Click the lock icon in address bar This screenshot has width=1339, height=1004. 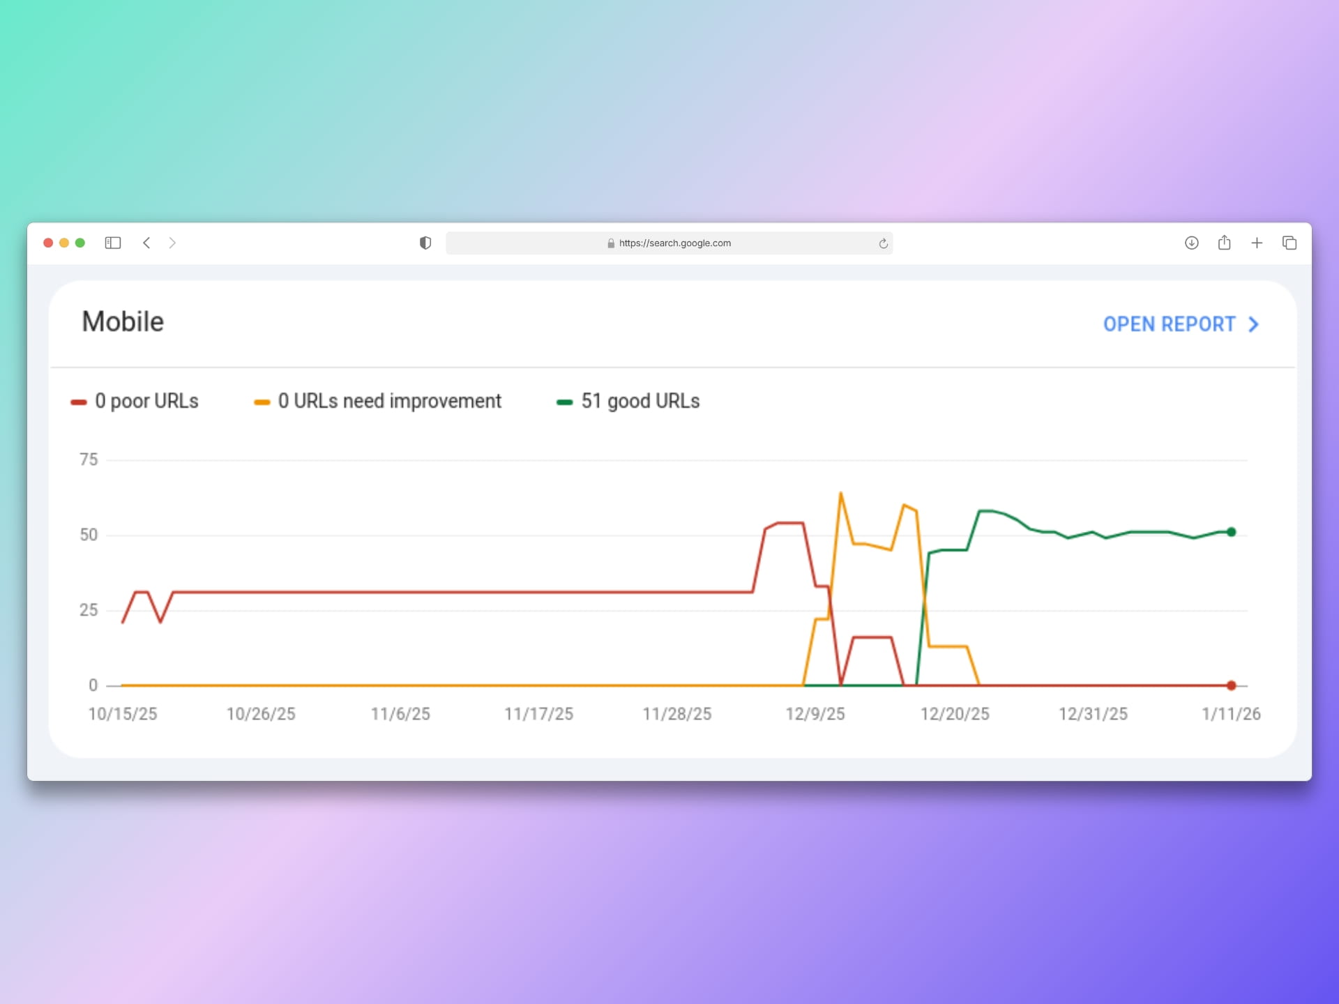coord(611,243)
